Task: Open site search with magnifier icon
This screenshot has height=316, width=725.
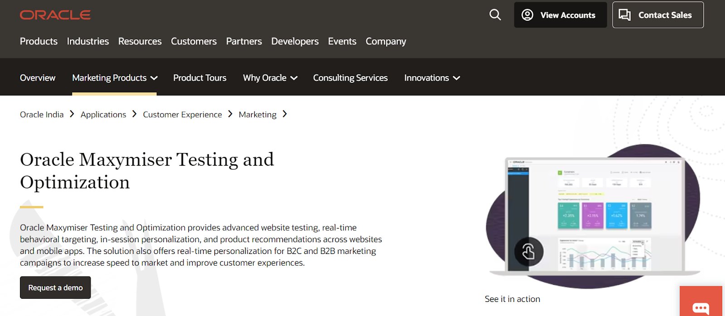Action: (x=495, y=15)
